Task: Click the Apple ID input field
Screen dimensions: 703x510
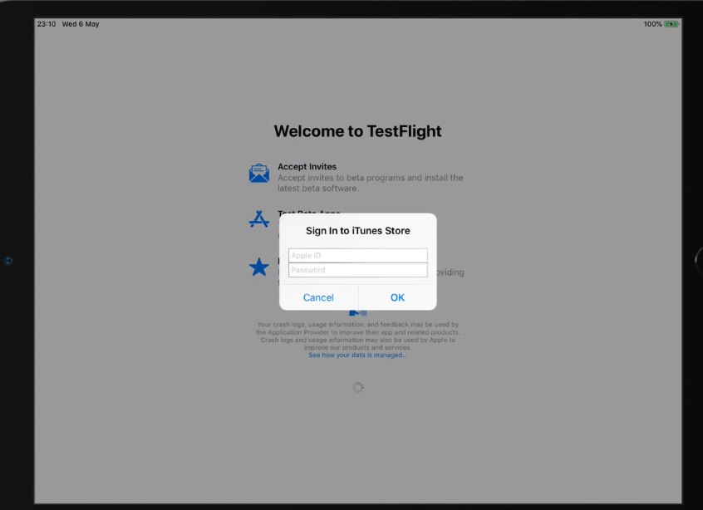Action: (358, 256)
